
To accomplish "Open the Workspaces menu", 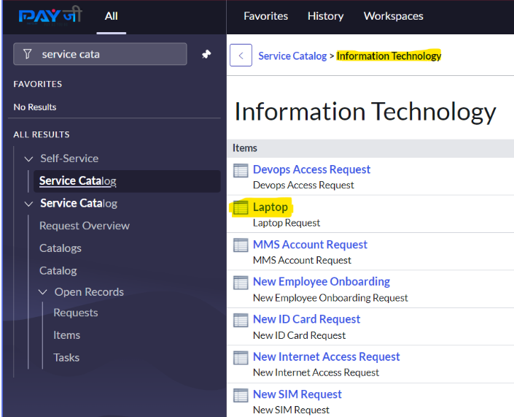I will 393,16.
